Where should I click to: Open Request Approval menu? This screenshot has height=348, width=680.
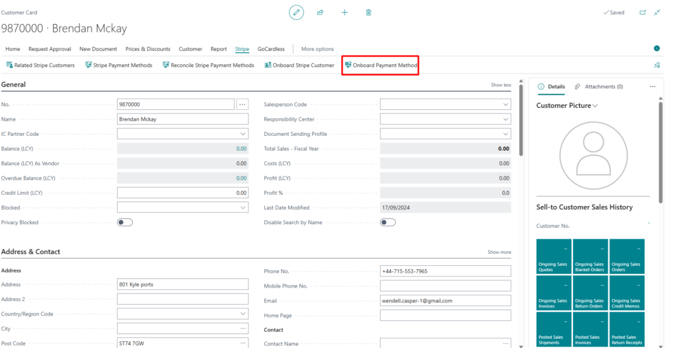point(50,49)
